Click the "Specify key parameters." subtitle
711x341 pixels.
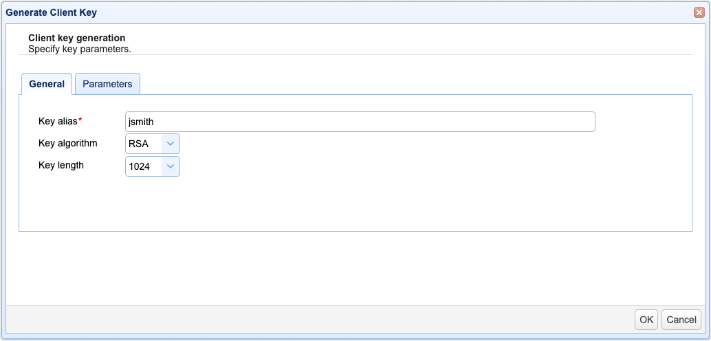[80, 49]
